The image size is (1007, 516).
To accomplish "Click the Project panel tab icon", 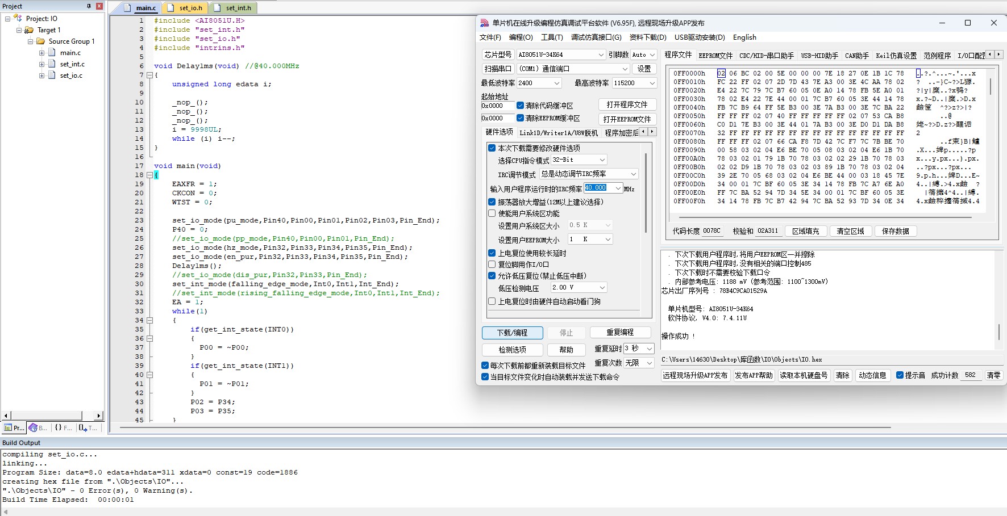I will click(x=8, y=427).
